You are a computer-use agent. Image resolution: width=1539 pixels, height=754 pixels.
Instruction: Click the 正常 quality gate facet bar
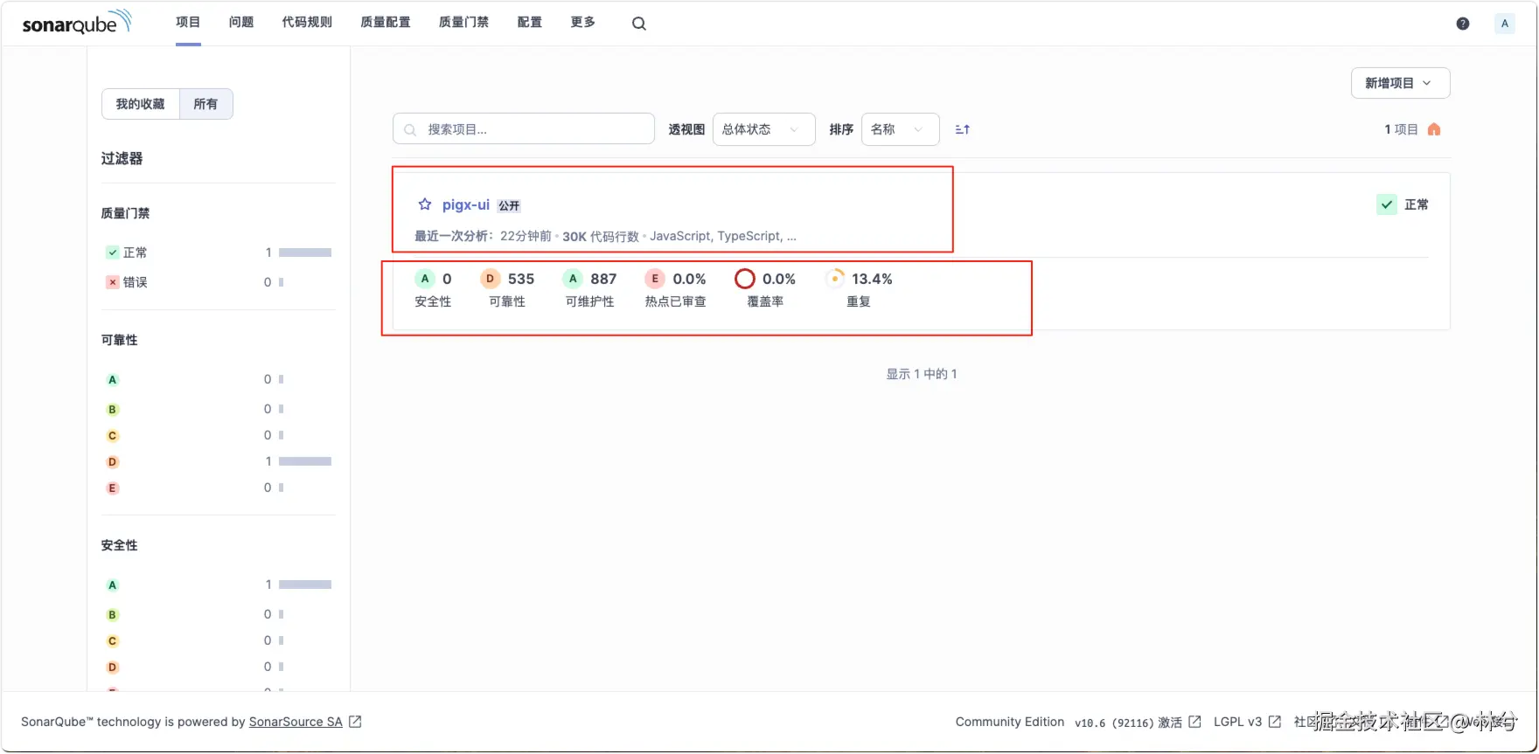click(305, 252)
